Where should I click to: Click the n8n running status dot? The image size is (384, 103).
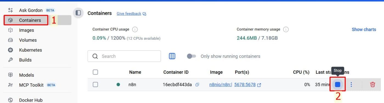click(118, 85)
